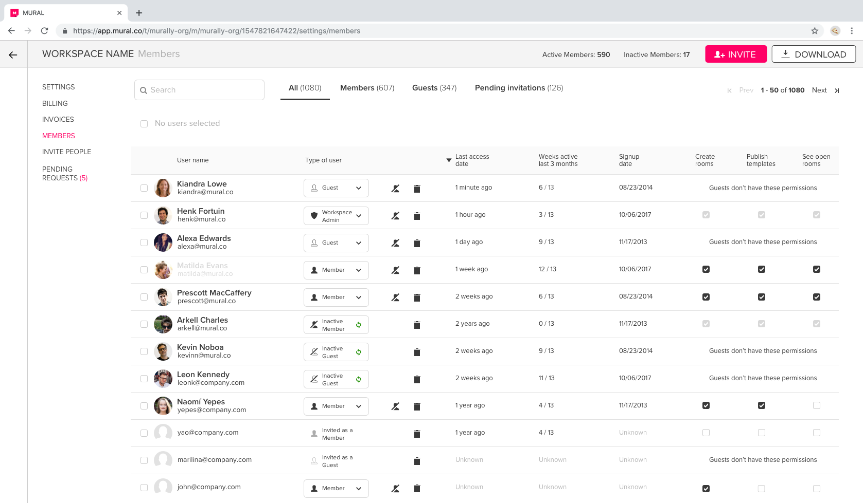Uncheck Publish templates for Prescott MacCaffery

click(762, 297)
